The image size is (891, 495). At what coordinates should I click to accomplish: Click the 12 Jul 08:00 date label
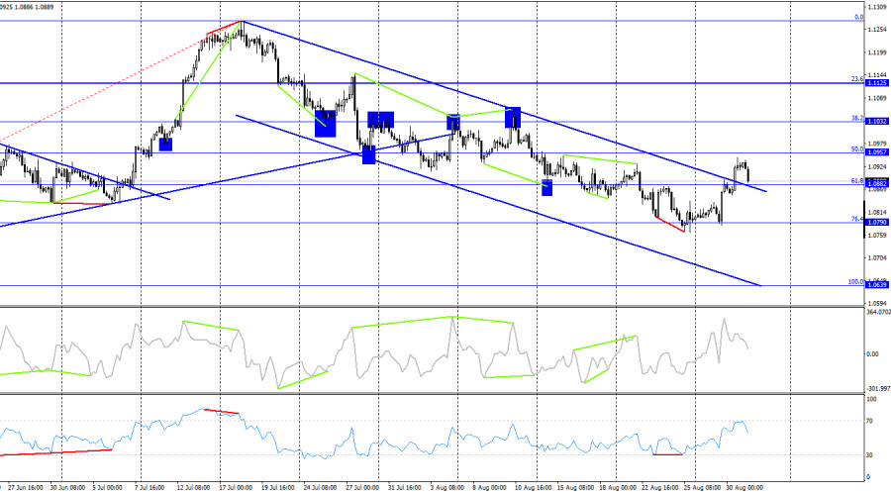193,488
